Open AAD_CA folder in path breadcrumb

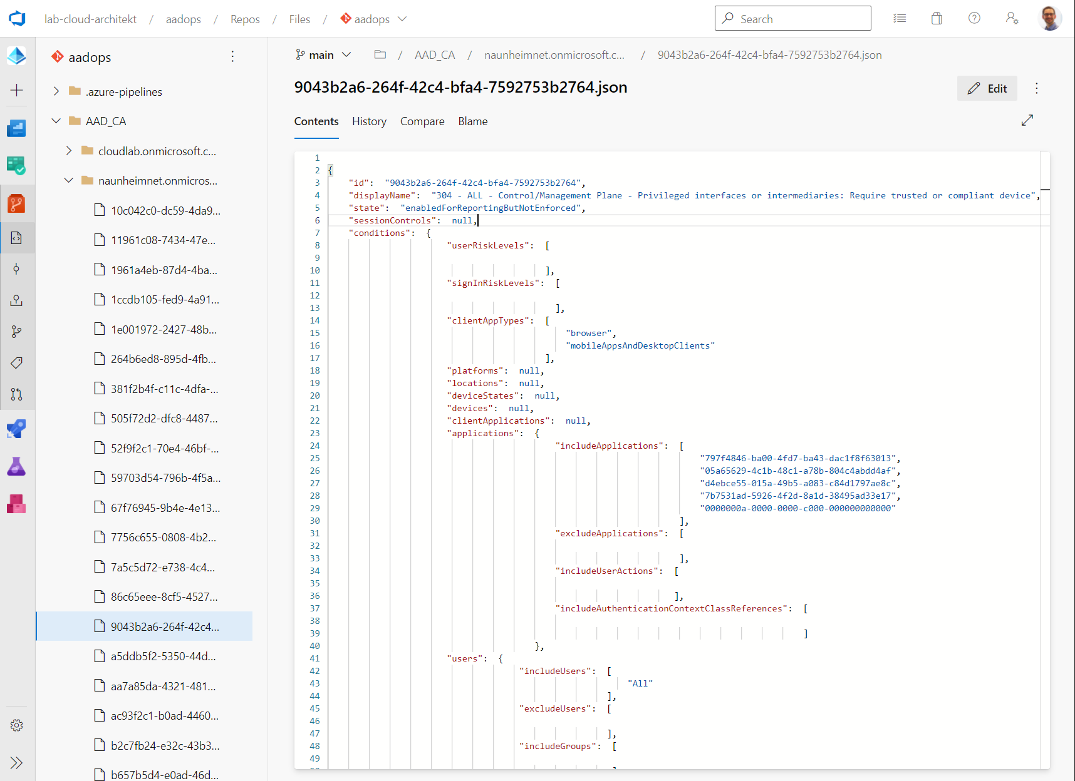pyautogui.click(x=435, y=55)
